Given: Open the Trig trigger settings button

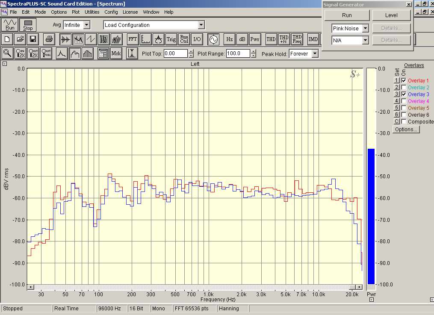Looking at the screenshot, I should [x=171, y=39].
